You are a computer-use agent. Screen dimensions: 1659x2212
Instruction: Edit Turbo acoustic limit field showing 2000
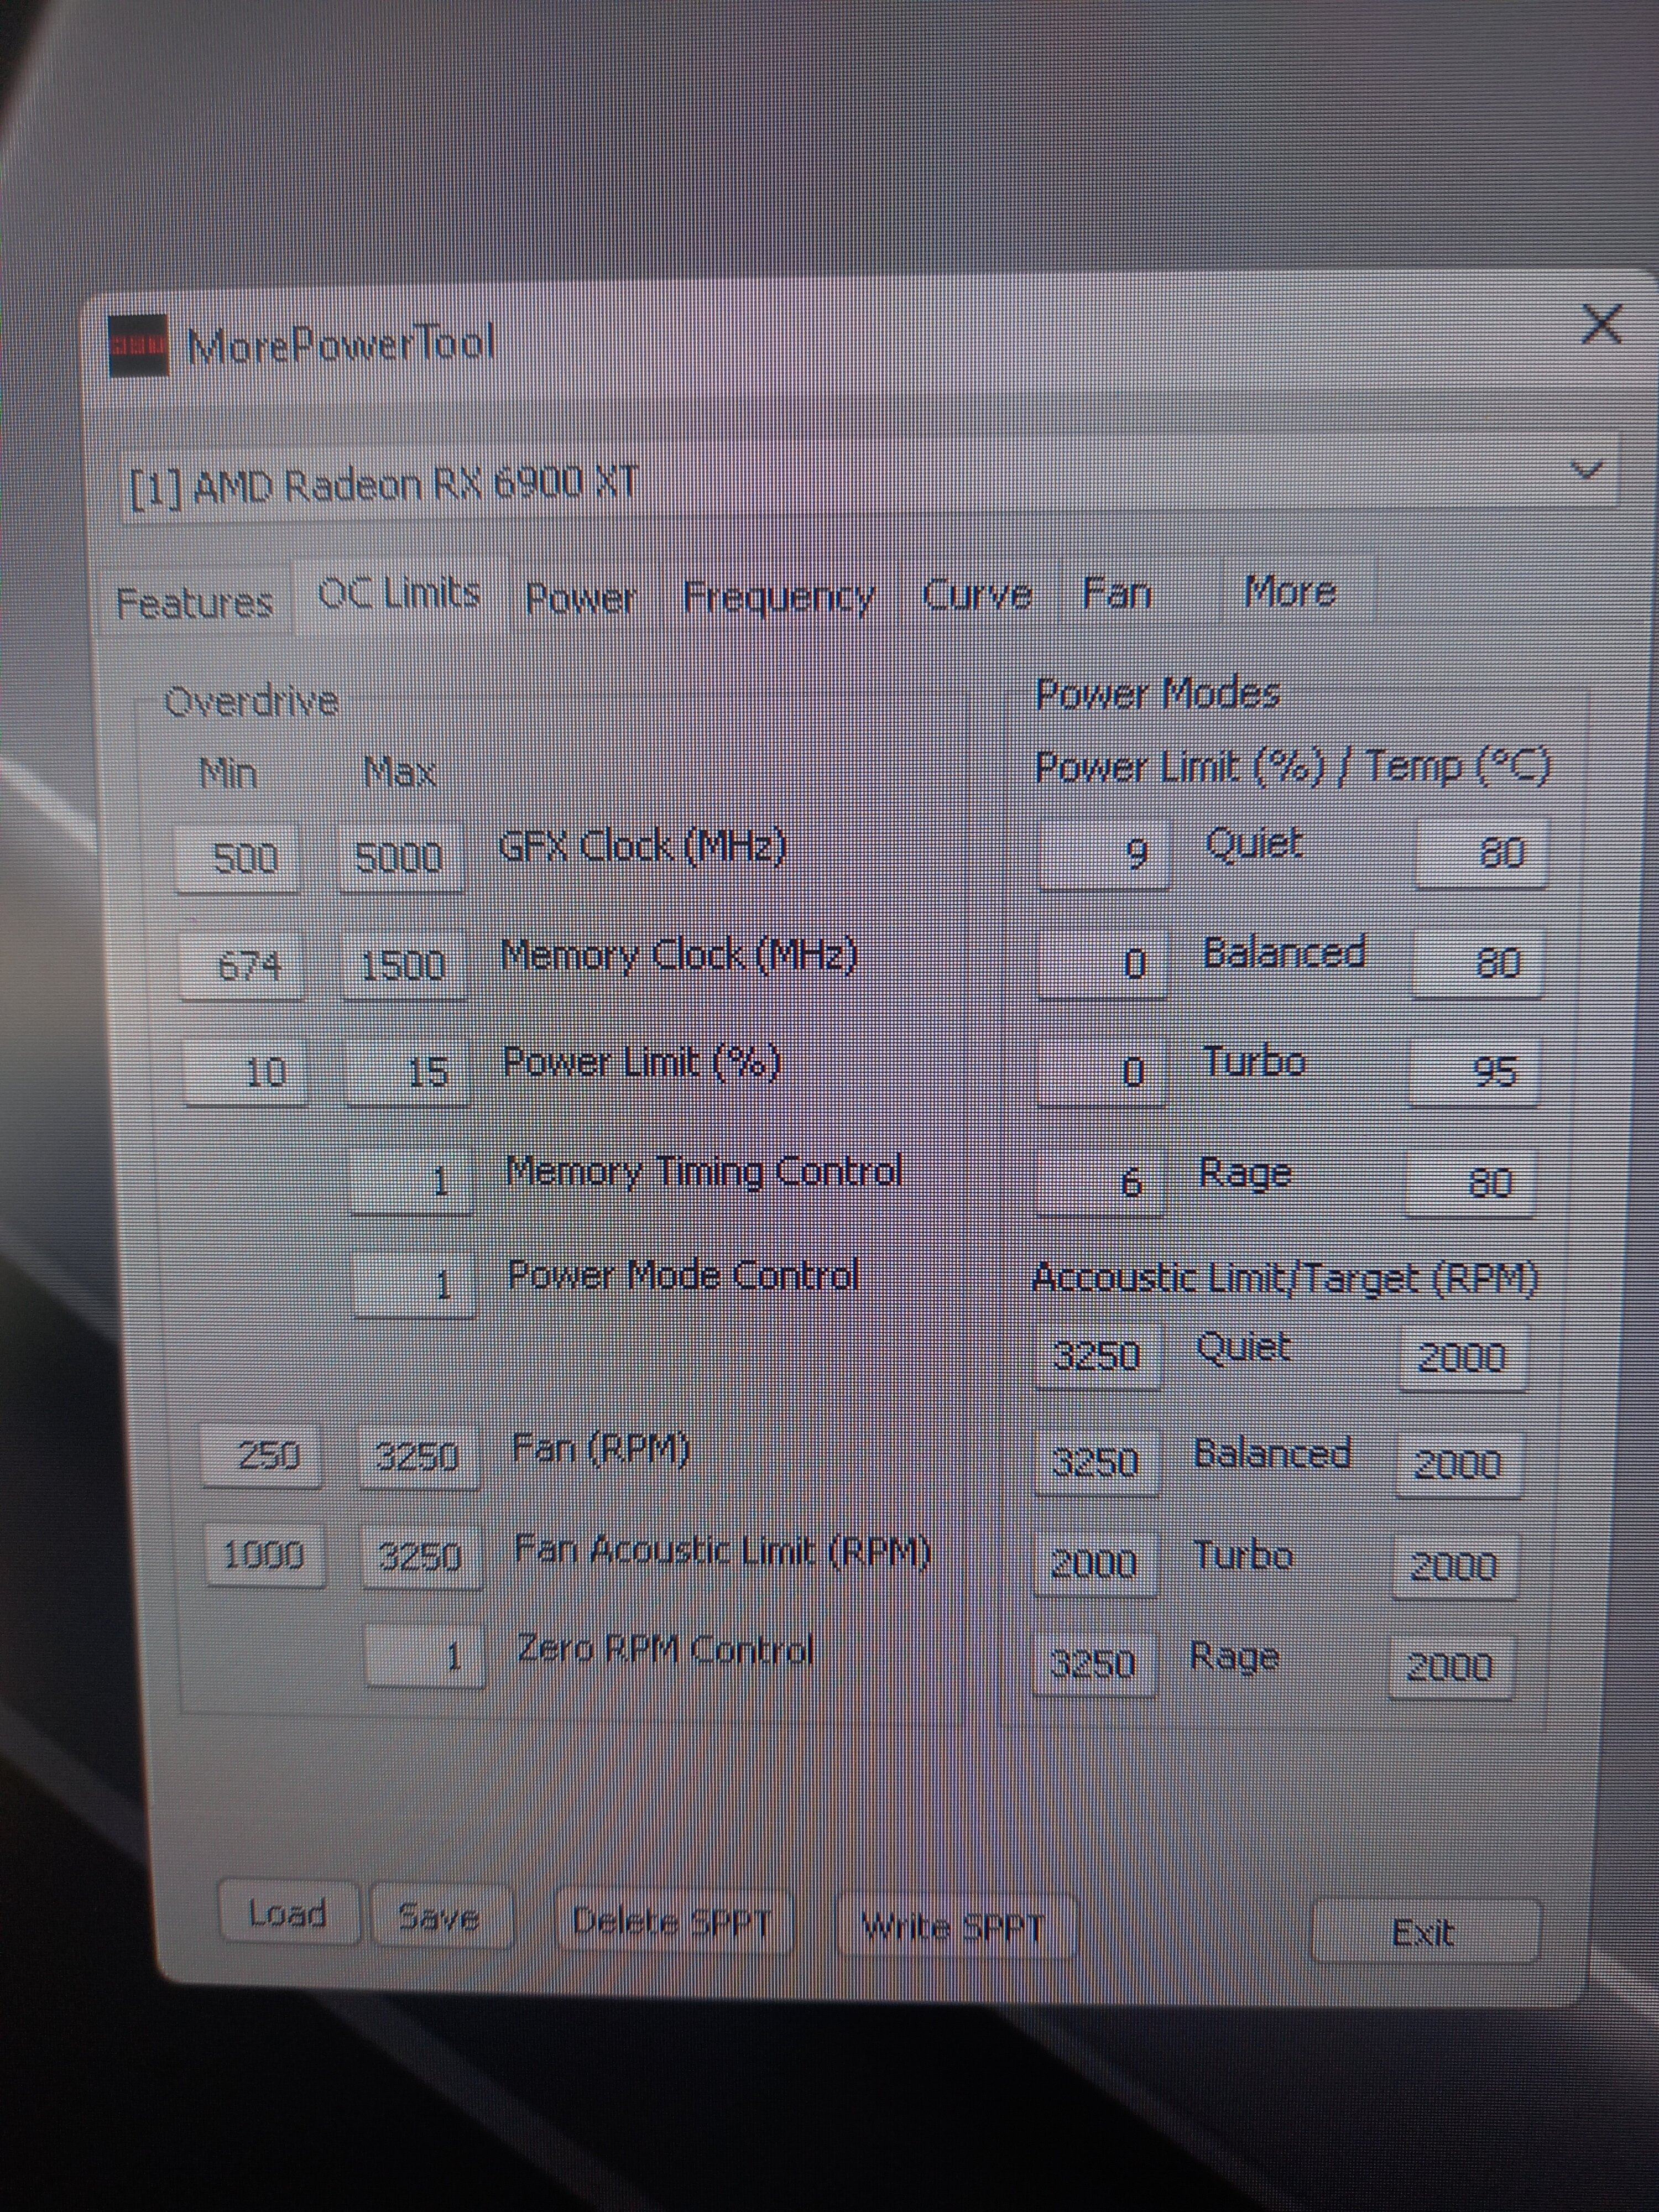[1095, 1563]
